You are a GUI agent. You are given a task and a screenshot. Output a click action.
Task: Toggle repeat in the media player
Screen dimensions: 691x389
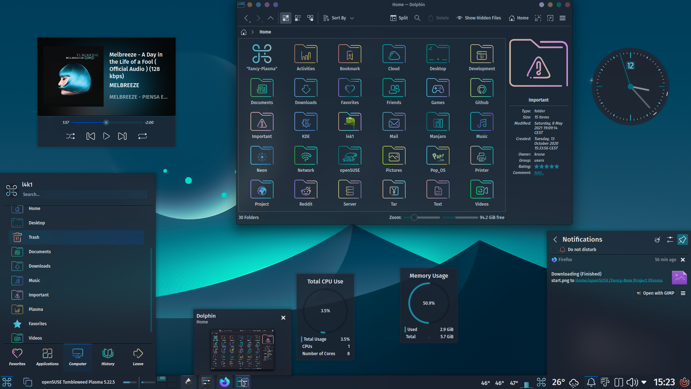[143, 136]
